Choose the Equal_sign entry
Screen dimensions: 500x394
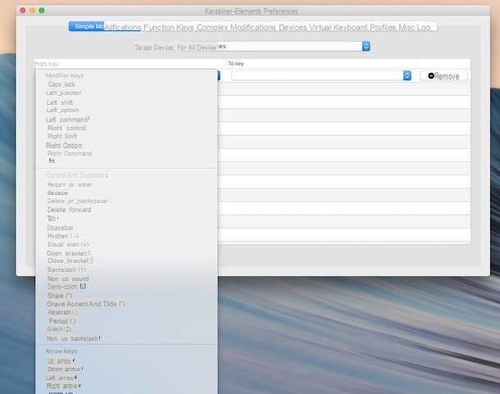coord(68,244)
